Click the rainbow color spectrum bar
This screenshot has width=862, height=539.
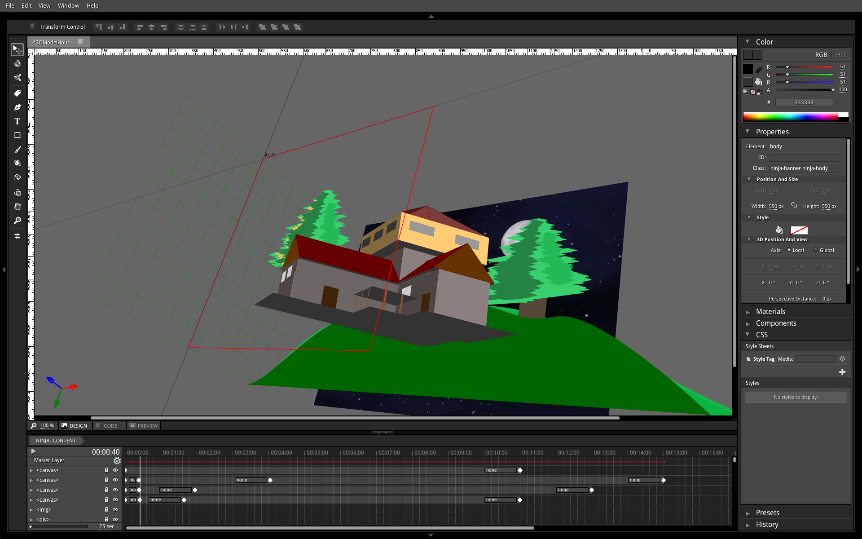790,117
